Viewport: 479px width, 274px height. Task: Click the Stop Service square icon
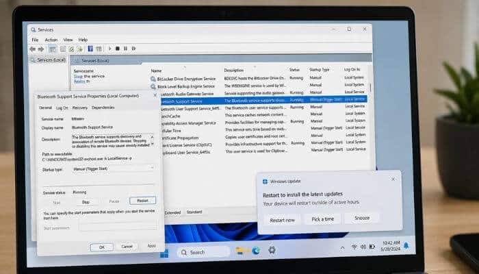118,49
